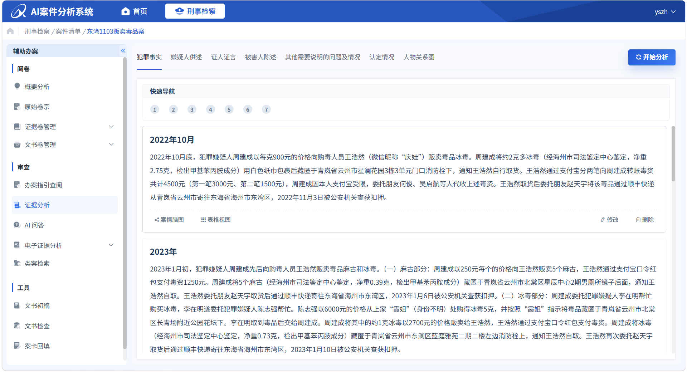The image size is (687, 372).
Task: Select the 犯罪事实 tab
Action: pos(149,57)
